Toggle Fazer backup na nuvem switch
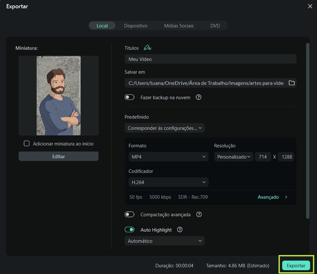317x274 pixels. pyautogui.click(x=130, y=97)
